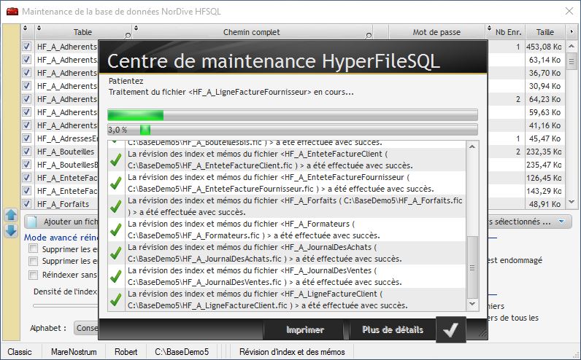581x360 pixels.
Task: Uncheck the HF_A_Forfaits row checkbox
Action: (27, 204)
